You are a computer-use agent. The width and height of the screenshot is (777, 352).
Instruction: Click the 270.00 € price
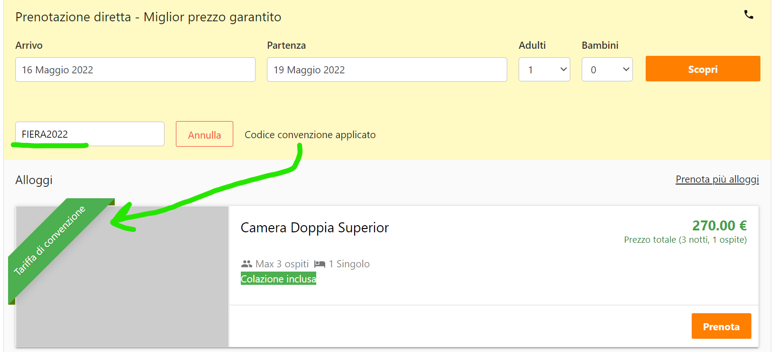tap(719, 226)
